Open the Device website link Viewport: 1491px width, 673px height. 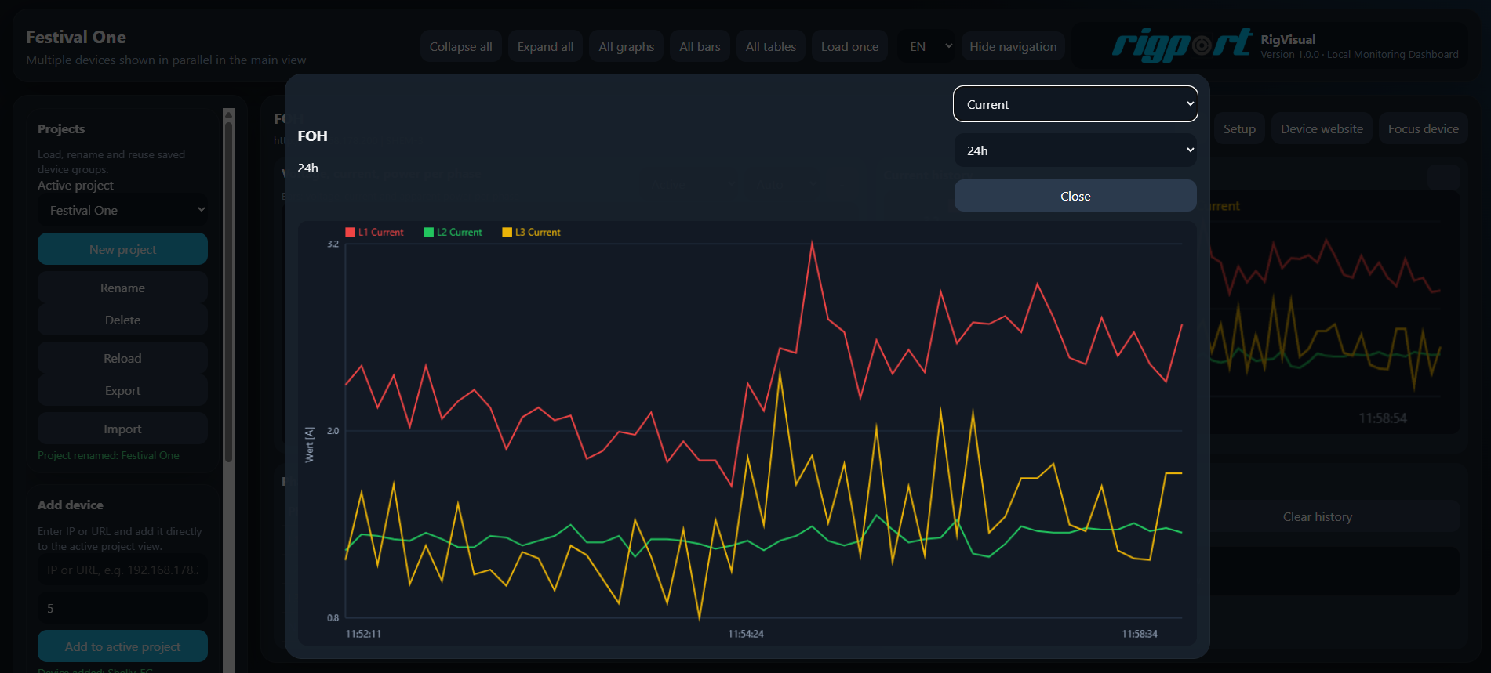1321,129
